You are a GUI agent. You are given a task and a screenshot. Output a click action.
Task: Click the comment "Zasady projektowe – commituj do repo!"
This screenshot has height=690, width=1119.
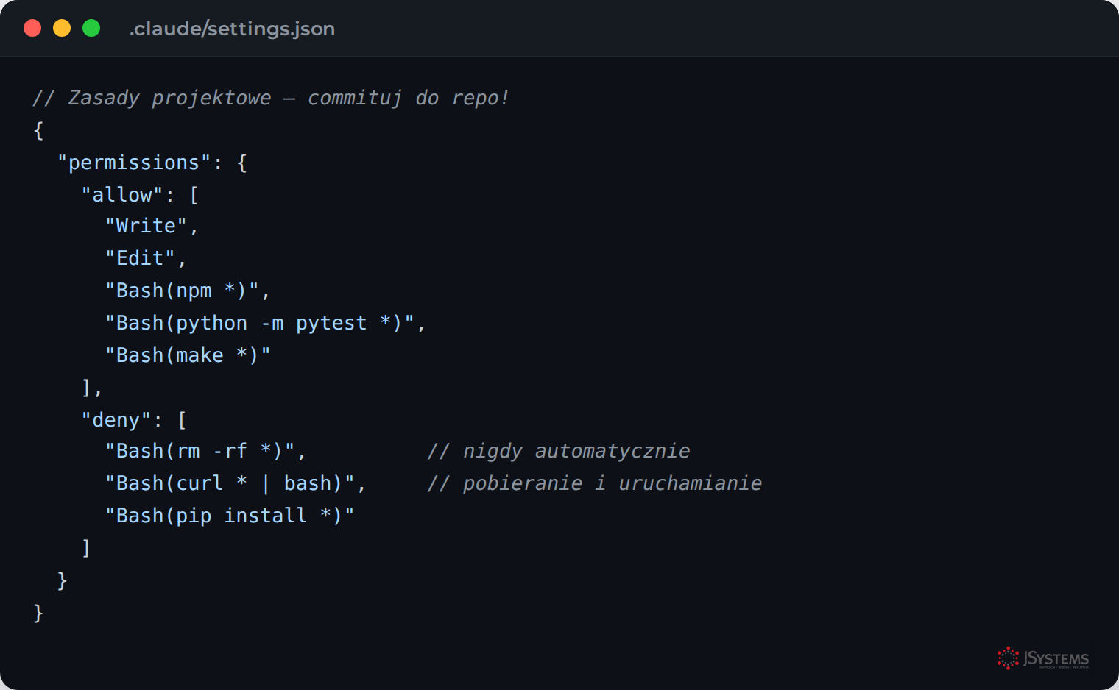click(271, 98)
